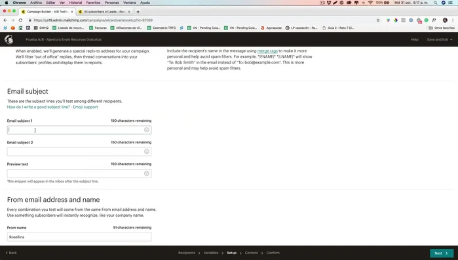This screenshot has width=458, height=260.
Task: Open emoji picker for Email subject 2
Action: click(x=147, y=152)
